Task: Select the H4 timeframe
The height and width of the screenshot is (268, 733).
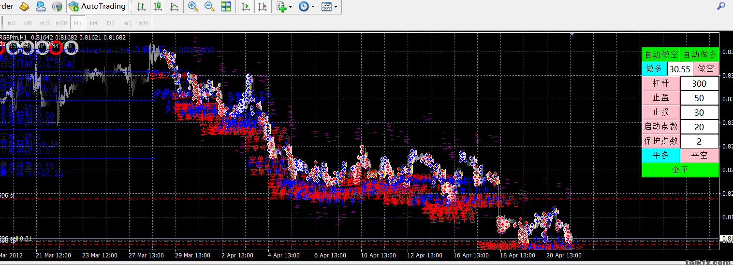Action: pos(94,23)
